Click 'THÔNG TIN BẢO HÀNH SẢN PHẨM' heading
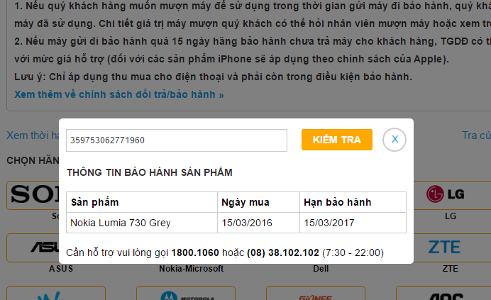This screenshot has height=300, width=491. pyautogui.click(x=150, y=172)
